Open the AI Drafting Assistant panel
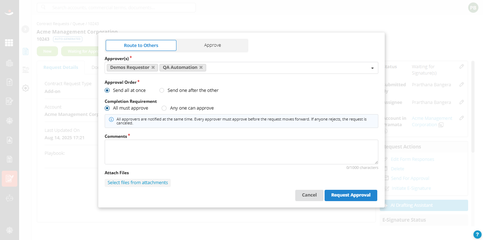This screenshot has width=483, height=240. tap(424, 205)
